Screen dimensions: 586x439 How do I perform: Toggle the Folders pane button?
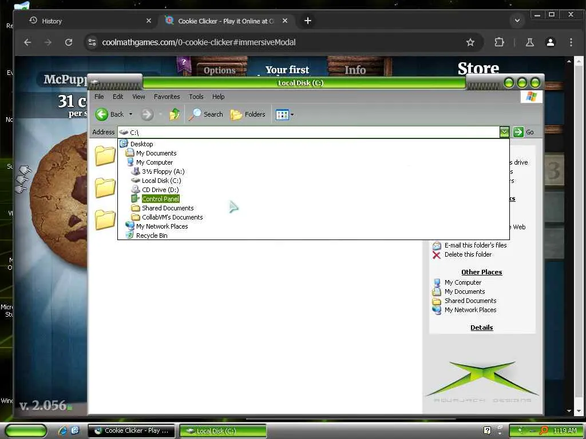pos(248,114)
